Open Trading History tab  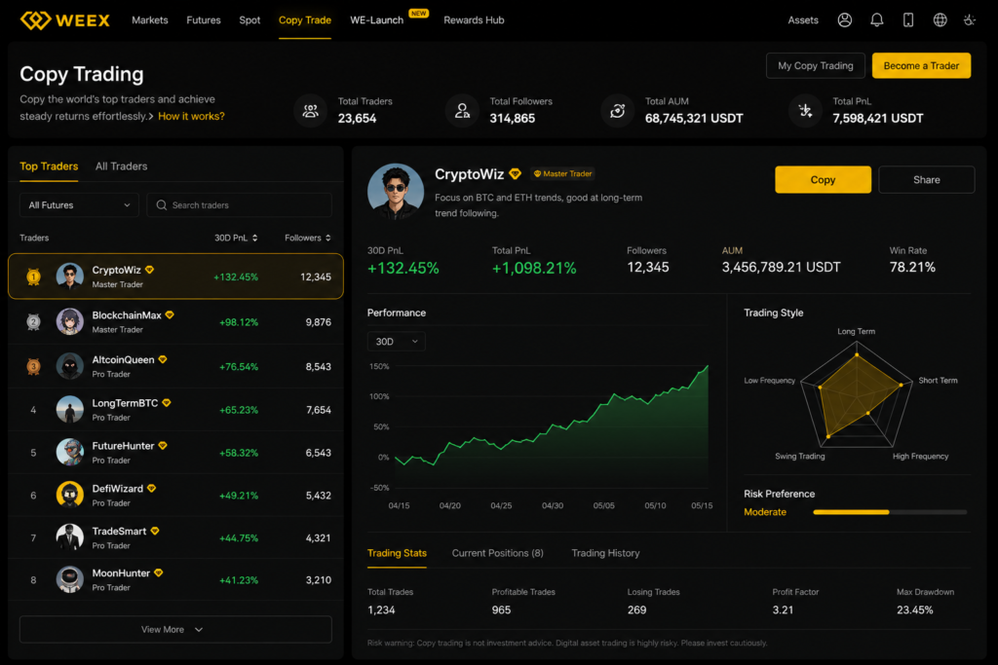point(605,553)
